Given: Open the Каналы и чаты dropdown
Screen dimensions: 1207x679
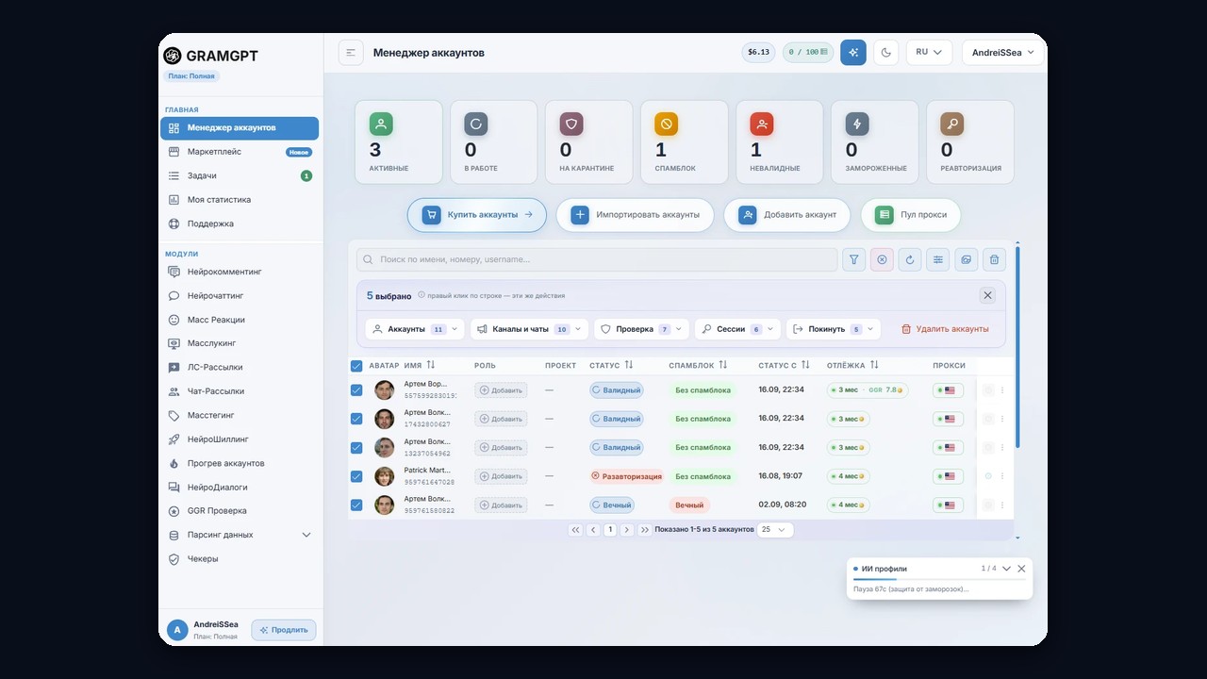Looking at the screenshot, I should [x=530, y=329].
